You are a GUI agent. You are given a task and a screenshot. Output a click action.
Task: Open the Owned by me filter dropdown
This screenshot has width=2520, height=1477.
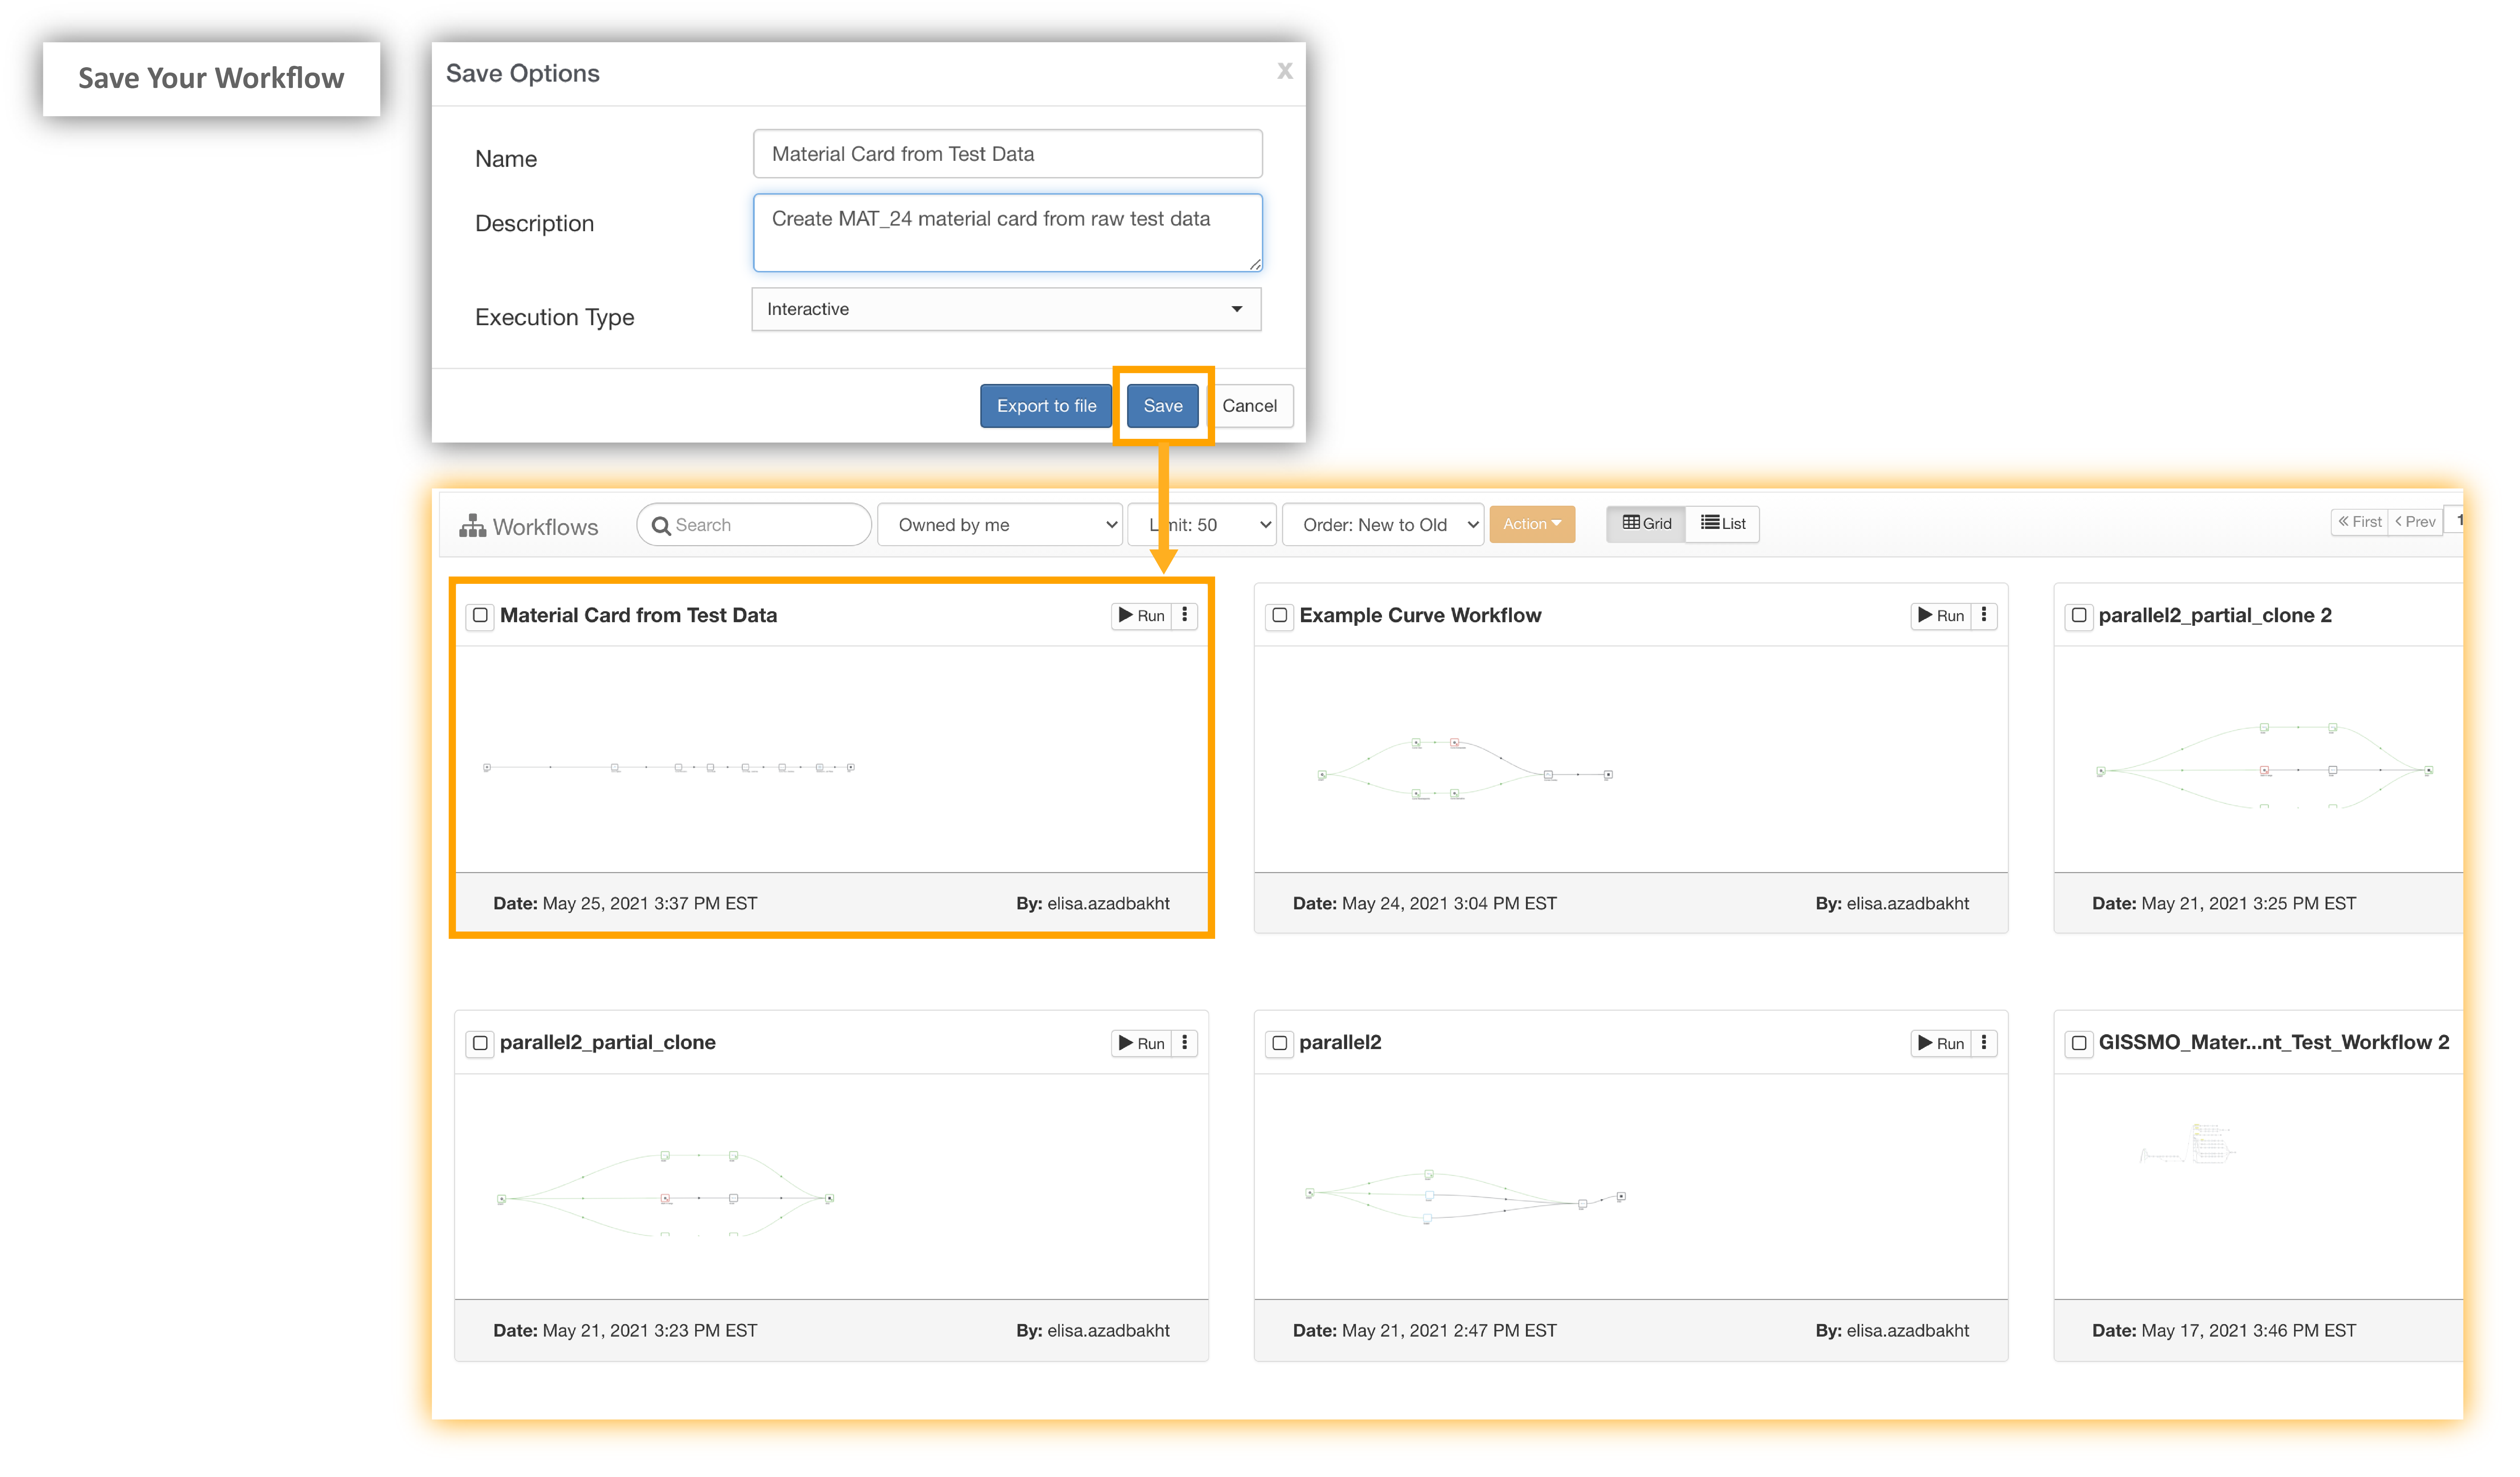coord(1000,525)
